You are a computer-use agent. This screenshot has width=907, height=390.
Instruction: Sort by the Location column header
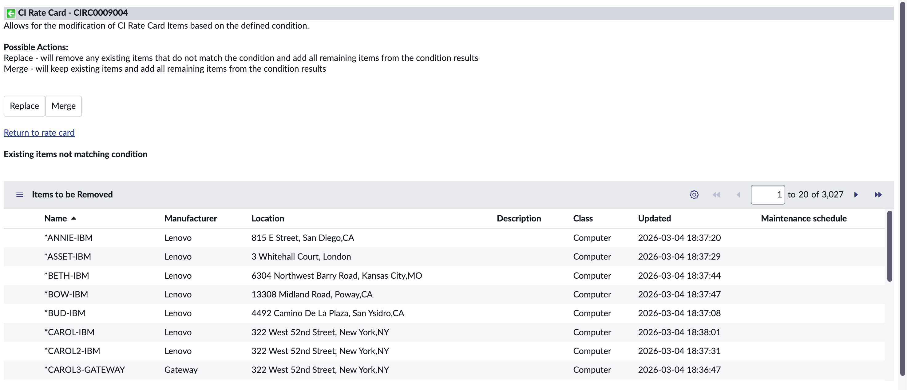[x=267, y=218]
